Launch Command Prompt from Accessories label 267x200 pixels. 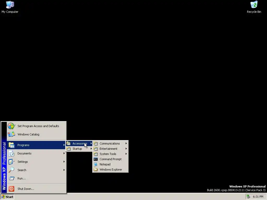point(111,159)
